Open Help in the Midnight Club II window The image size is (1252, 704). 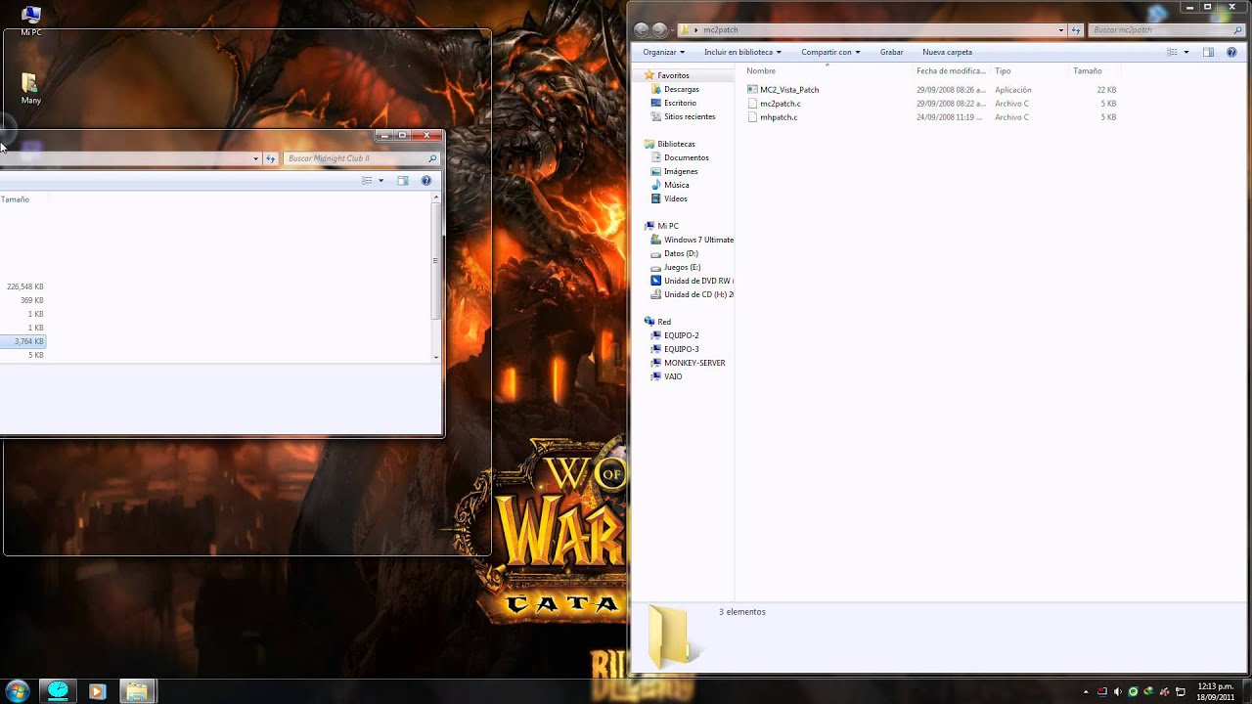click(426, 181)
